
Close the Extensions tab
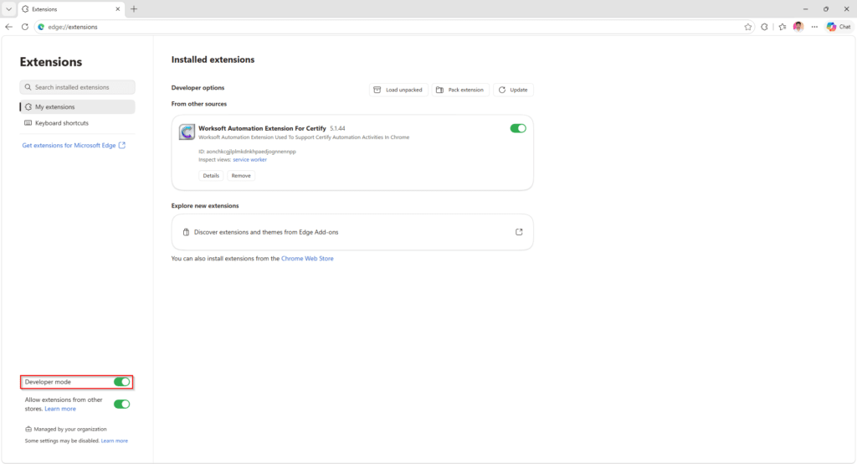117,9
